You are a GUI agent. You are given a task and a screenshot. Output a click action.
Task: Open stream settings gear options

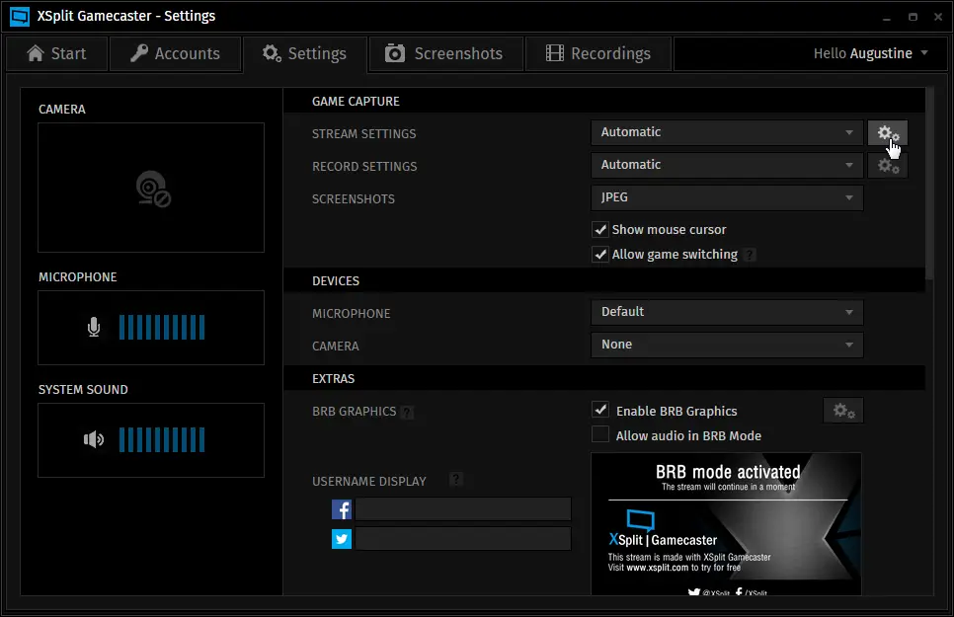887,133
